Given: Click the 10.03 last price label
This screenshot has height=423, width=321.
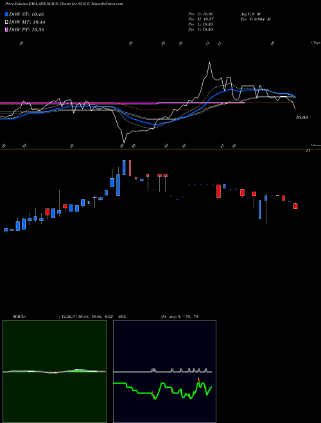Looking at the screenshot, I should pos(302,118).
